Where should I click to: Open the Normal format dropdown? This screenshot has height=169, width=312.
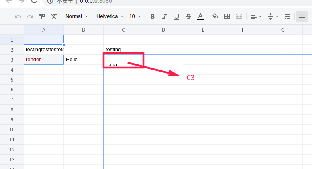click(77, 16)
